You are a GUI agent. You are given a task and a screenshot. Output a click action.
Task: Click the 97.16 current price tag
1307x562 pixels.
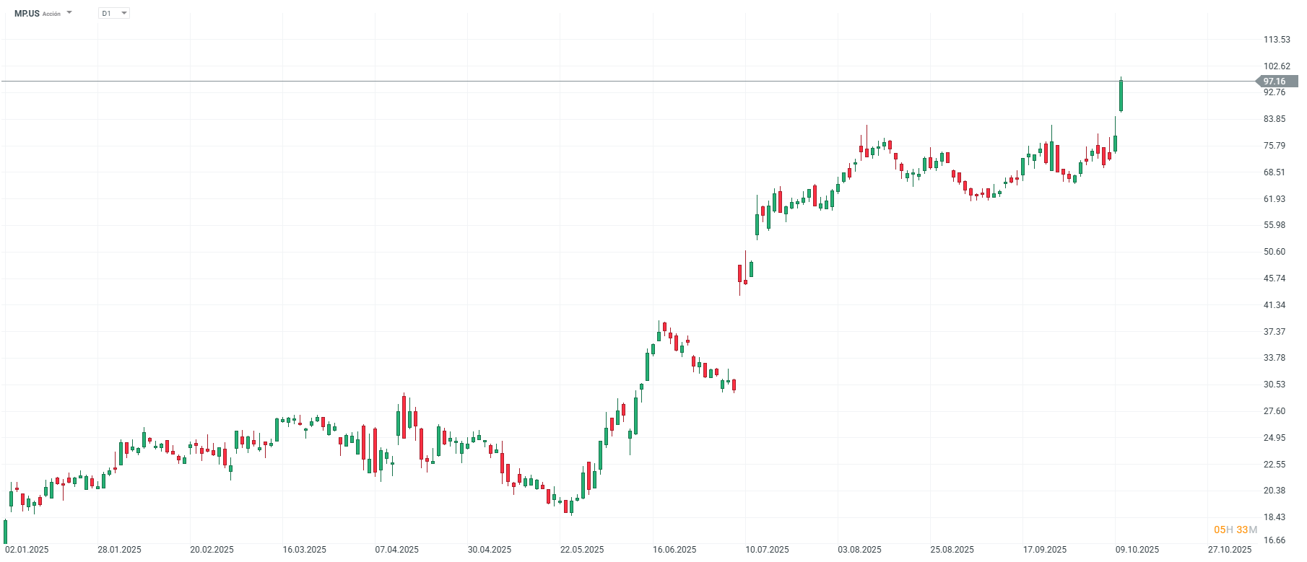click(x=1275, y=82)
